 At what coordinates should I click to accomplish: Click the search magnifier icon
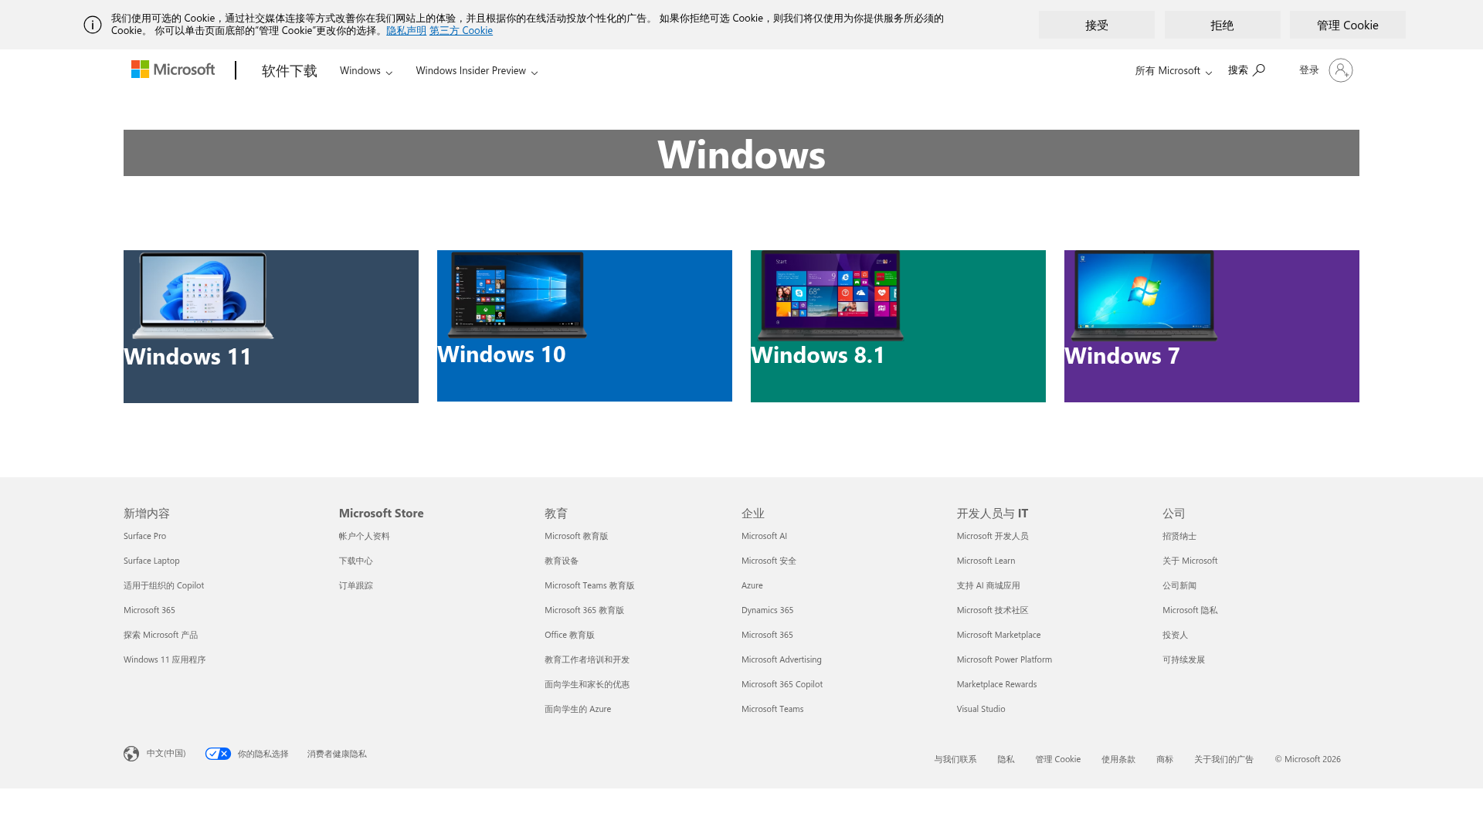pyautogui.click(x=1258, y=69)
